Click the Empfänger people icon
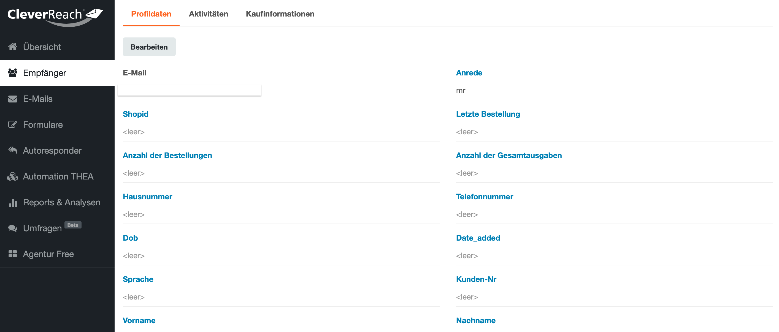 click(x=13, y=73)
